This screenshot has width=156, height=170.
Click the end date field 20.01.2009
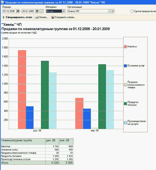tap(28, 11)
